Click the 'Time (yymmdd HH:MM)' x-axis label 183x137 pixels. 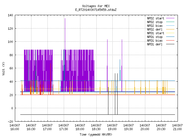96,134
